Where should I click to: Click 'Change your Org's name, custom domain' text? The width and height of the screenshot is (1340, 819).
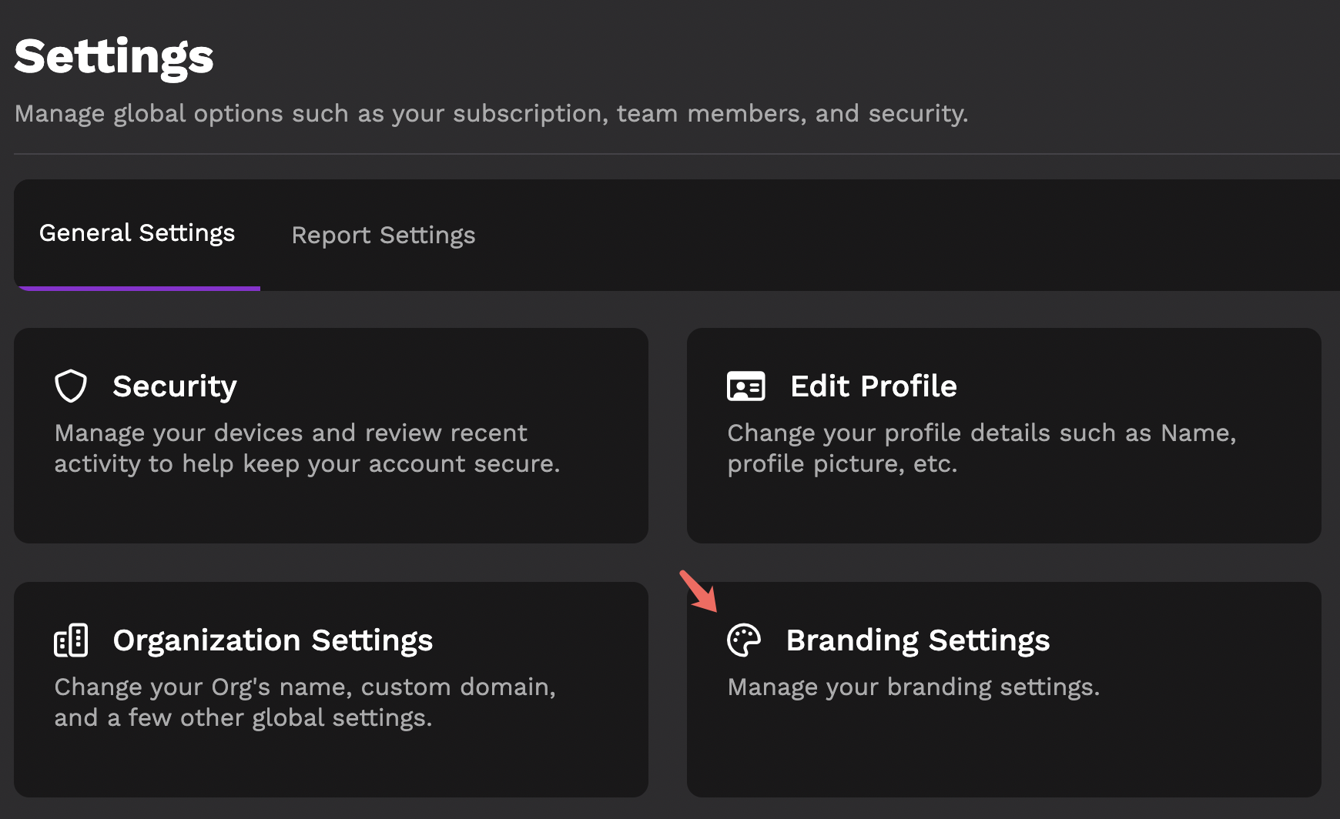[305, 687]
